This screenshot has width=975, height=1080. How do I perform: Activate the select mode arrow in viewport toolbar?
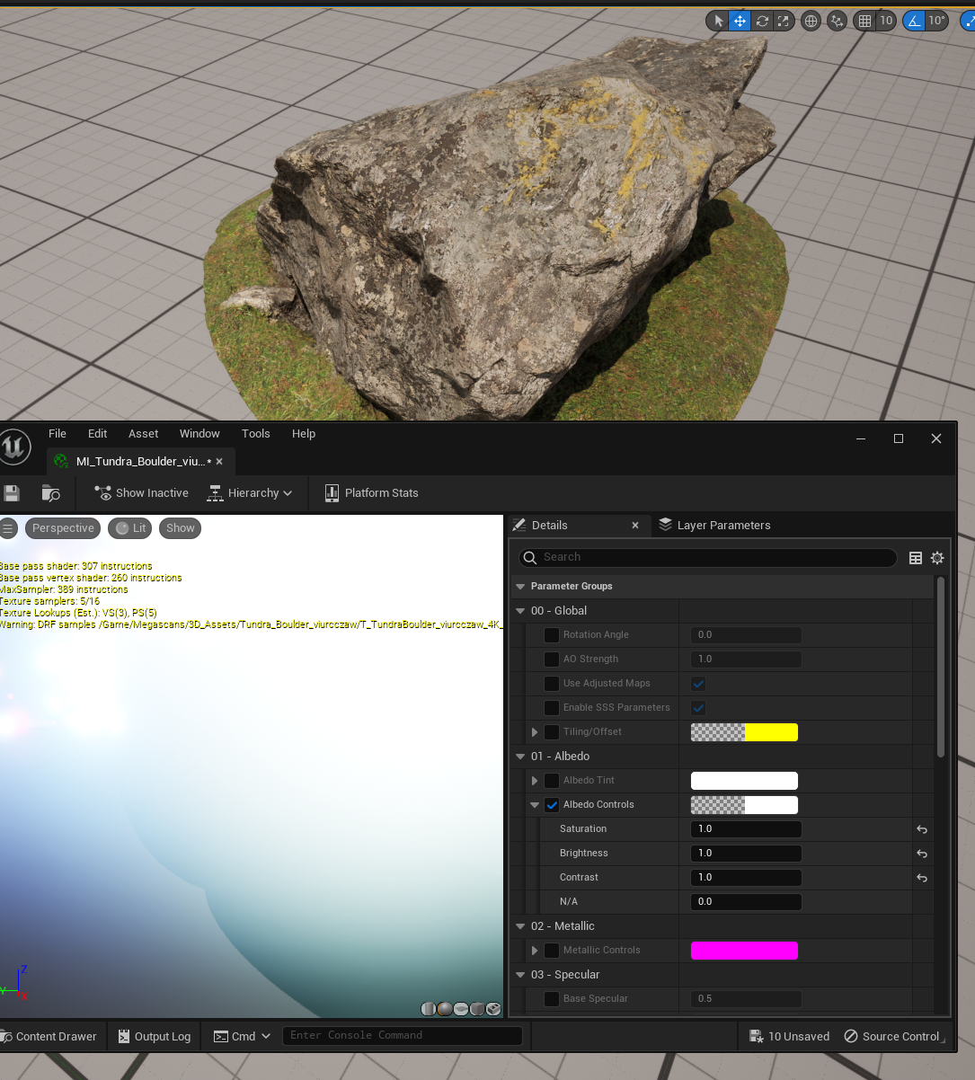(717, 21)
